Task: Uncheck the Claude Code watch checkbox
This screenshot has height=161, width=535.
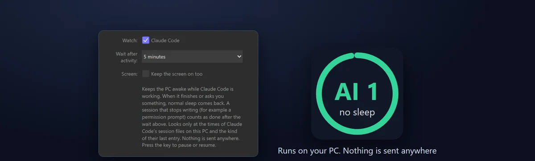Action: pos(146,40)
